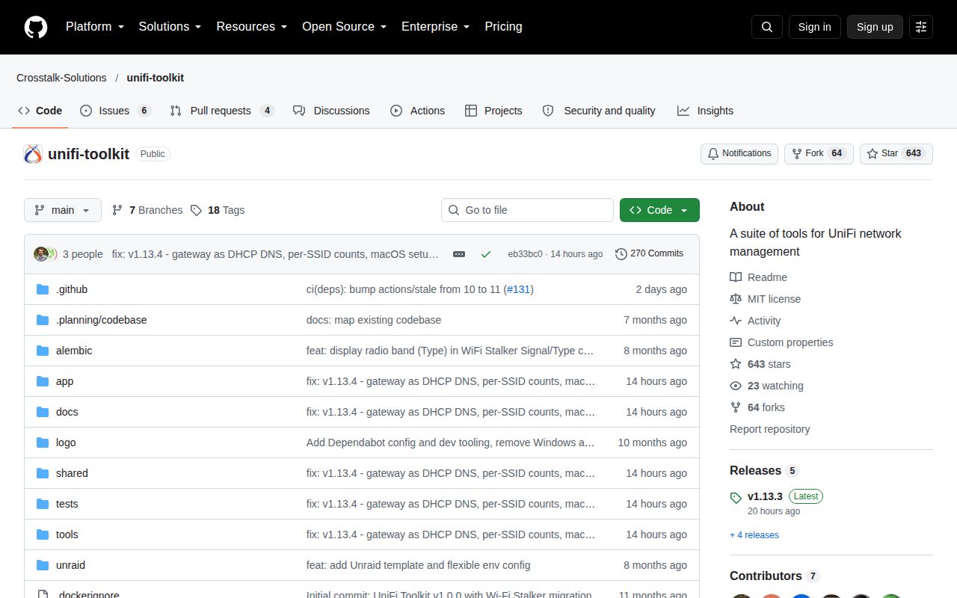Image resolution: width=957 pixels, height=598 pixels.
Task: Open the shared folder
Action: [x=72, y=473]
